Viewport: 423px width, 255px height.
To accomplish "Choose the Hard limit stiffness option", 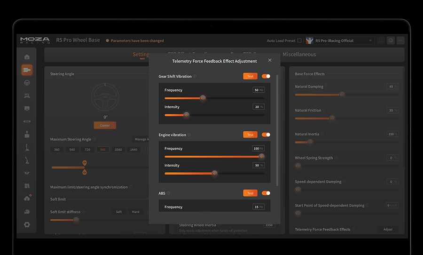I will click(x=136, y=212).
